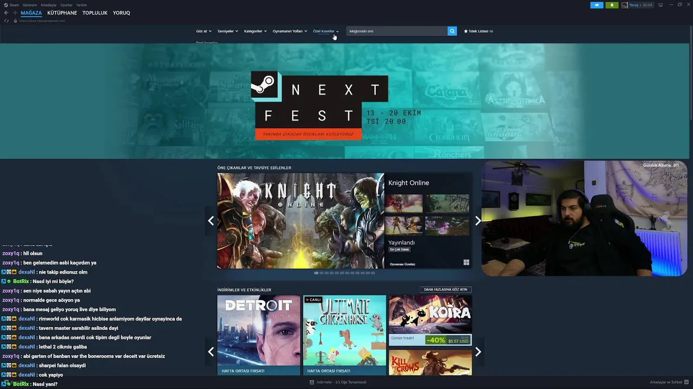Open the Ultimate Chicken Horse deal card

point(344,335)
